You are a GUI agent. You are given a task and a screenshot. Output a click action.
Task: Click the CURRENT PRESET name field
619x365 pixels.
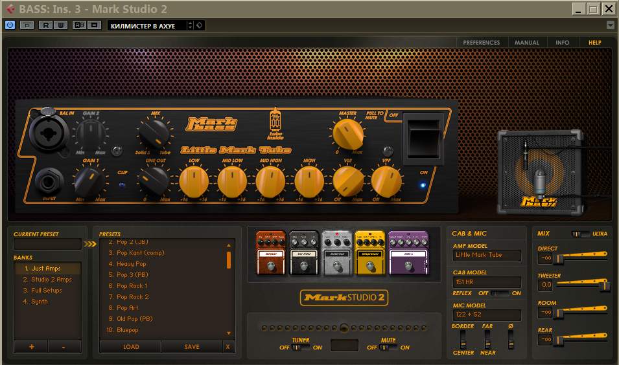pyautogui.click(x=47, y=244)
